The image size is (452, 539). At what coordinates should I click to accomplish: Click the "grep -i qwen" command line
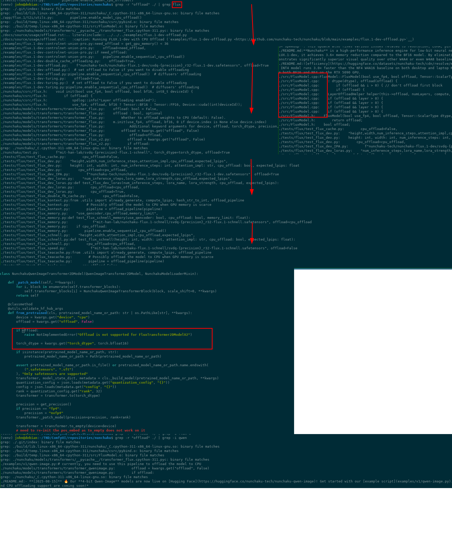click(x=151, y=439)
